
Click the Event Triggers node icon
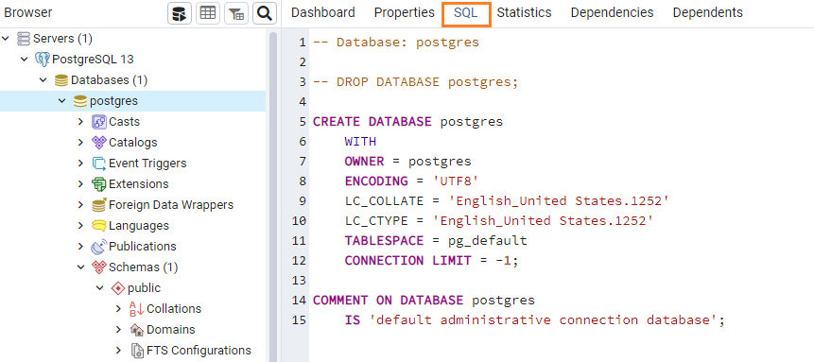[99, 164]
